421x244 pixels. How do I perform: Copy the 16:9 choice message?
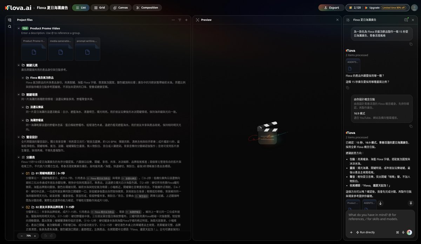point(411,126)
